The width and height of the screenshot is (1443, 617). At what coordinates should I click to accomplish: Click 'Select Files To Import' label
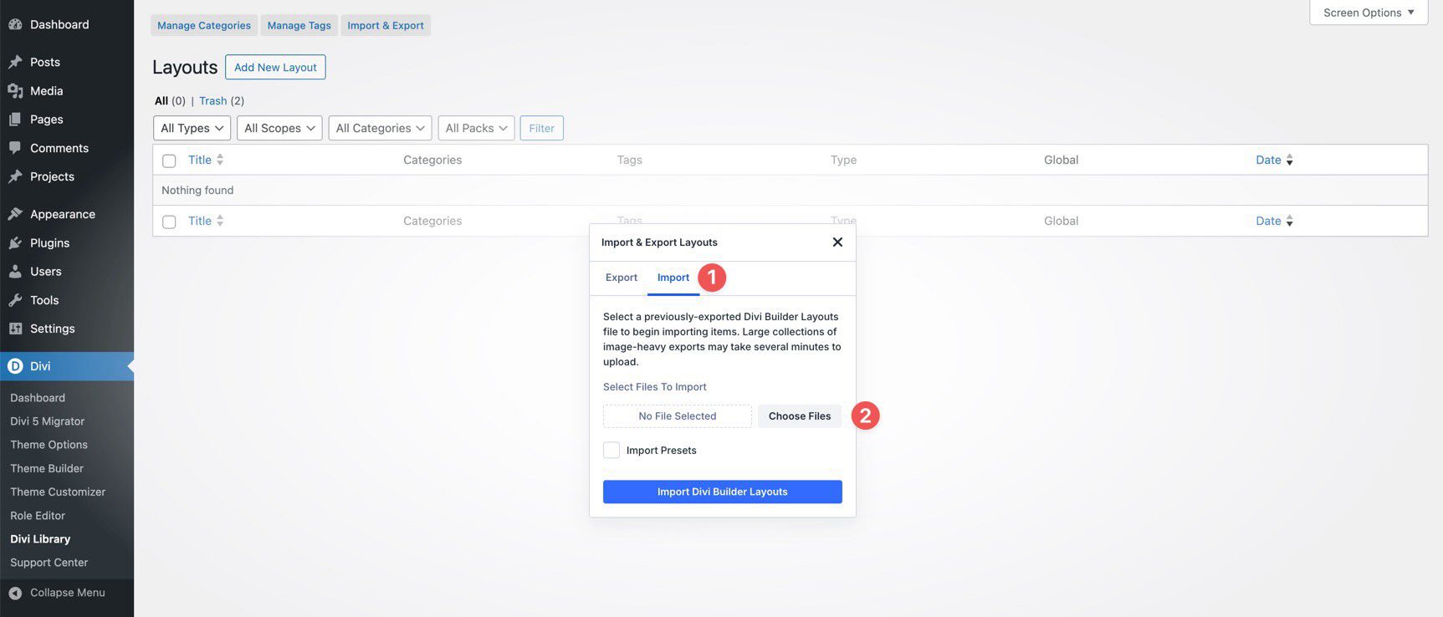click(655, 387)
